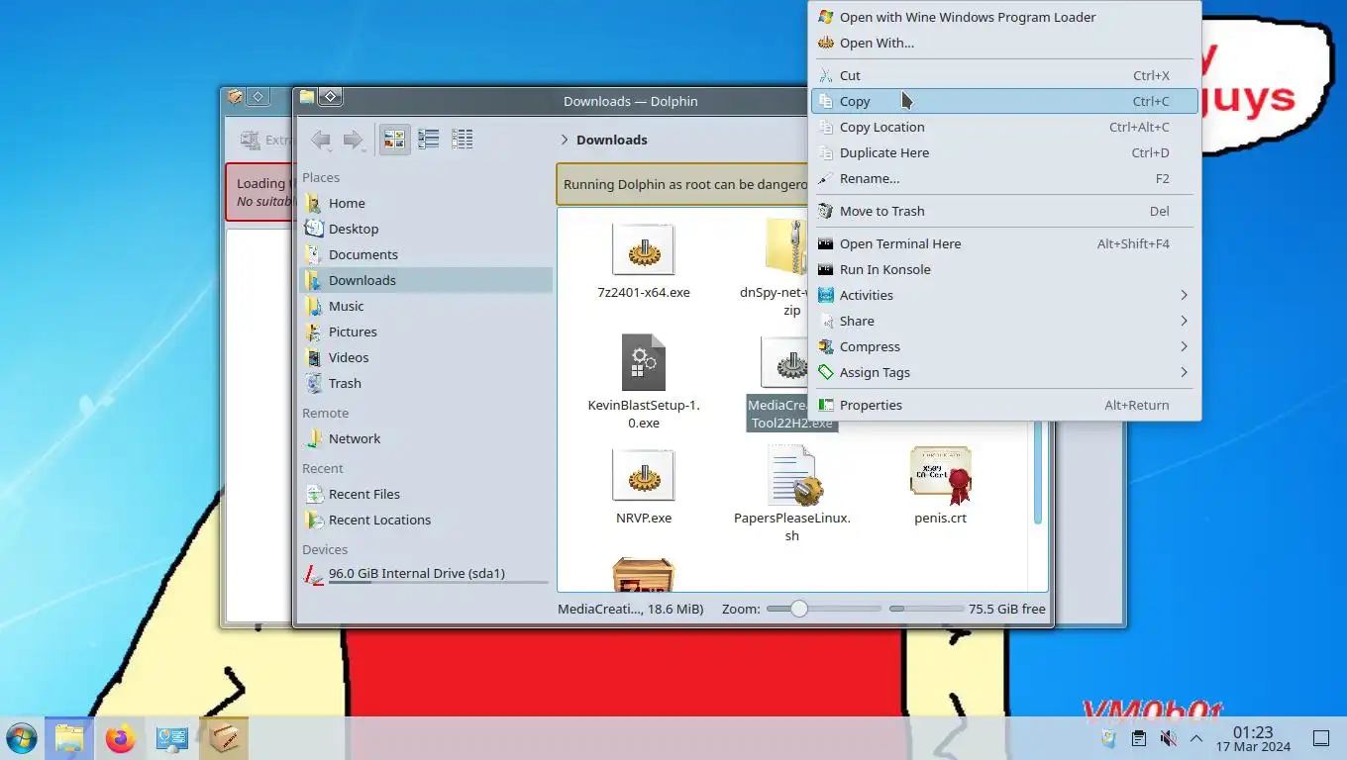Open the trash tray icon in system tray

point(1109,738)
